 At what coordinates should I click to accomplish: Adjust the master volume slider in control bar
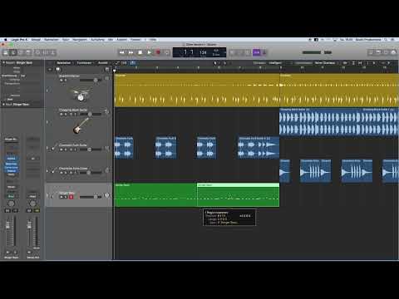pos(312,52)
